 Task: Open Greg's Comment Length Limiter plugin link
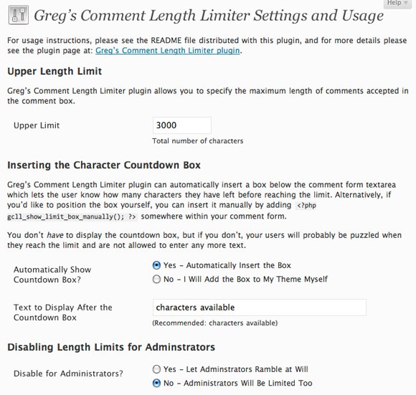167,50
